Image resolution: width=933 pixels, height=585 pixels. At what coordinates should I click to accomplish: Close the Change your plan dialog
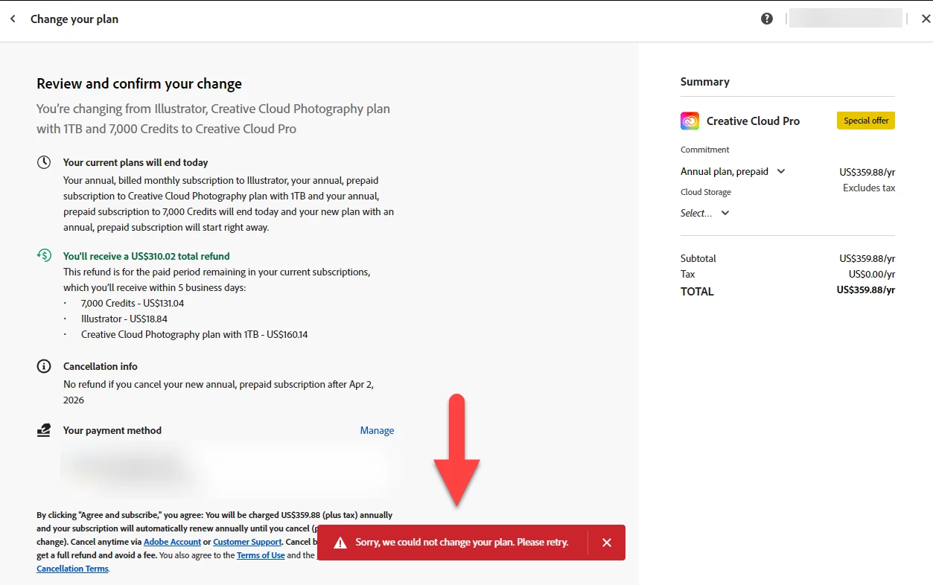(926, 19)
